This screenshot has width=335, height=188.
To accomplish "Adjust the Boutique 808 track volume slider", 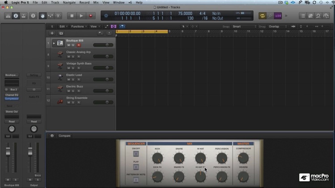I will [x=103, y=45].
